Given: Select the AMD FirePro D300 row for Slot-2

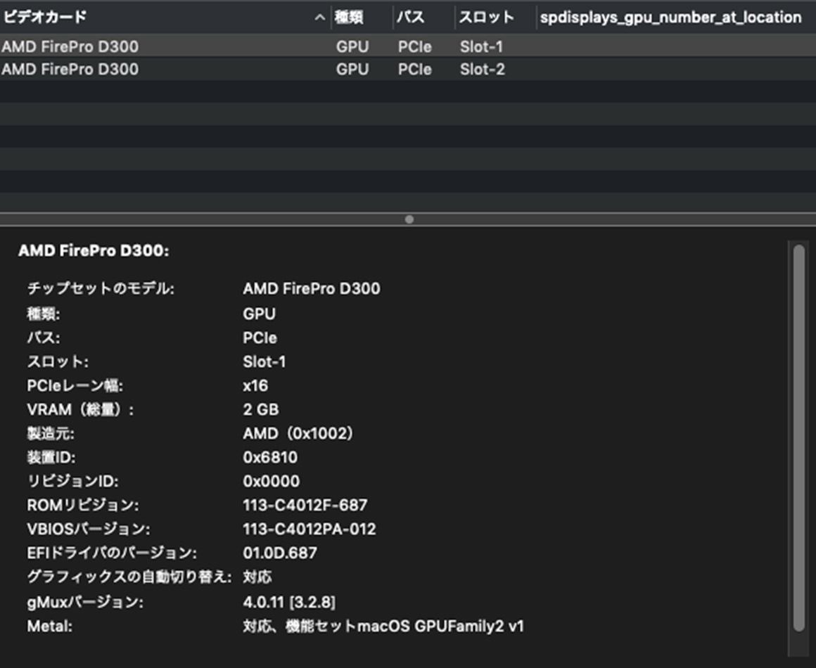Looking at the screenshot, I should [x=408, y=69].
